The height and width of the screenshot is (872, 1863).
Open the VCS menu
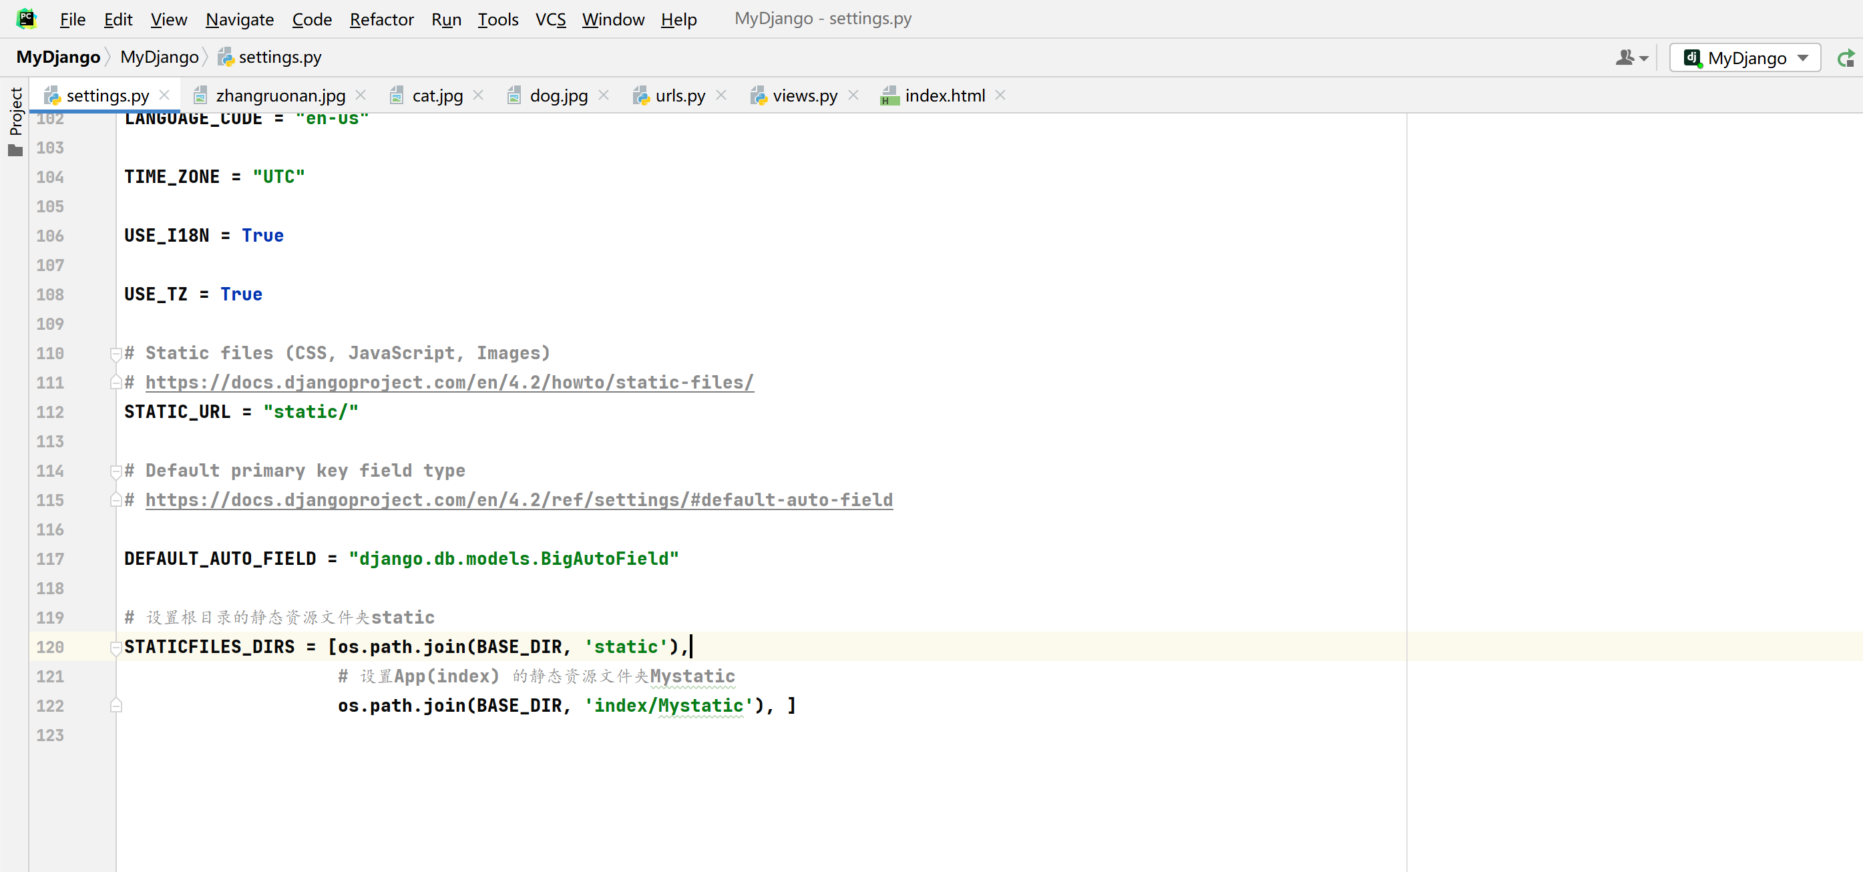click(x=550, y=19)
